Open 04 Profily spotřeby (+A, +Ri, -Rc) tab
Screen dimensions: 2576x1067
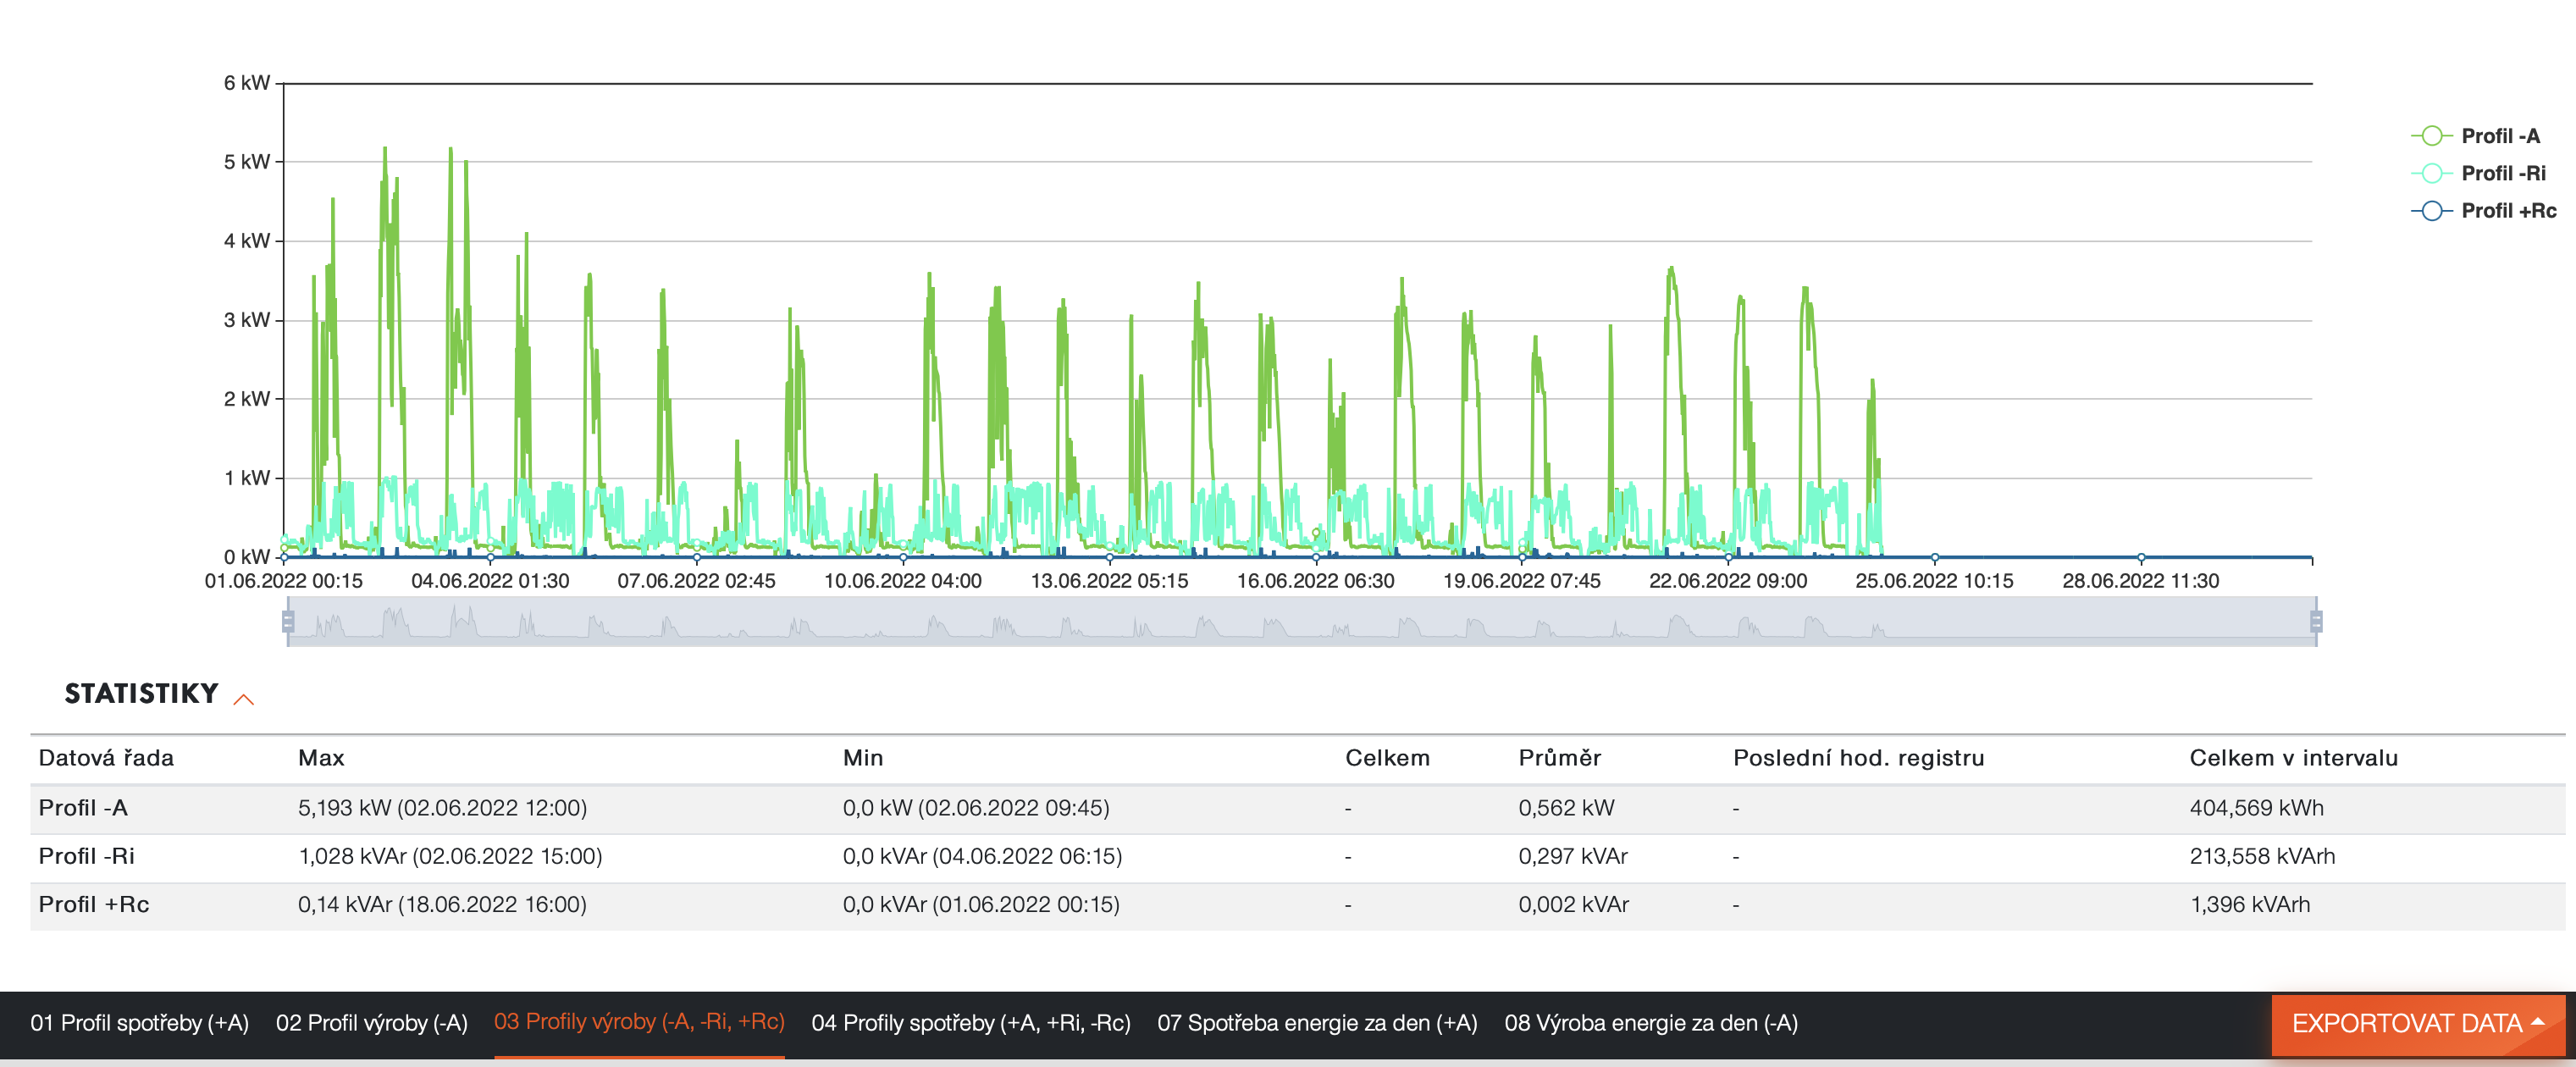[971, 1023]
